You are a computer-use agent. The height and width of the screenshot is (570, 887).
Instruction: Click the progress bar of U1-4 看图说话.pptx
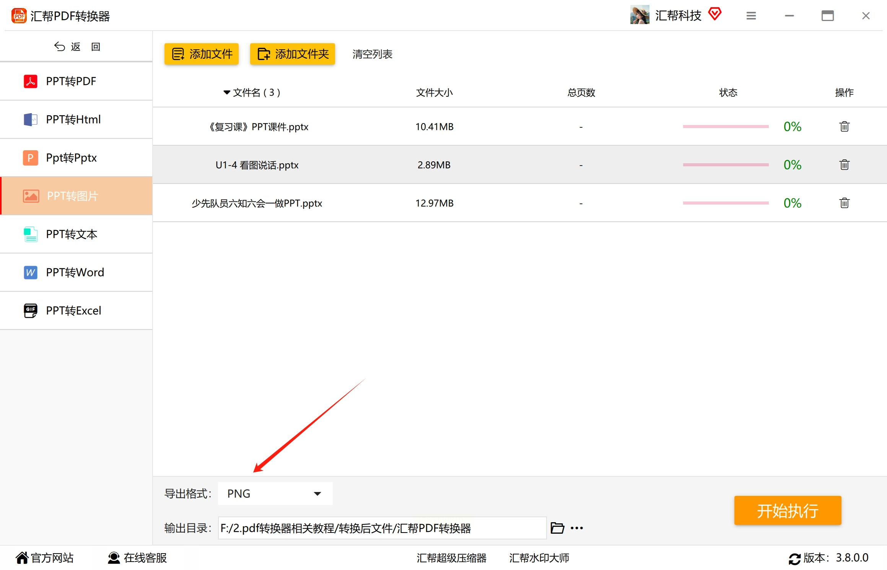[726, 165]
